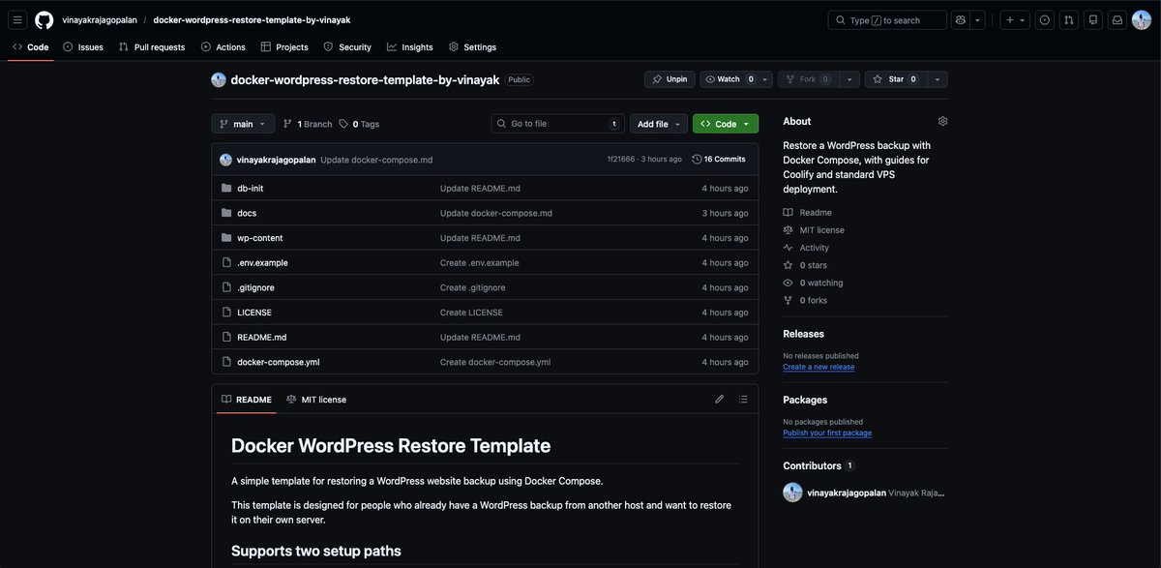The width and height of the screenshot is (1161, 568).
Task: Switch to the Settings tab
Action: click(472, 46)
